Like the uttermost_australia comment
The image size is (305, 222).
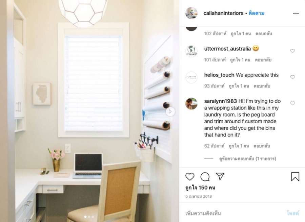click(292, 51)
